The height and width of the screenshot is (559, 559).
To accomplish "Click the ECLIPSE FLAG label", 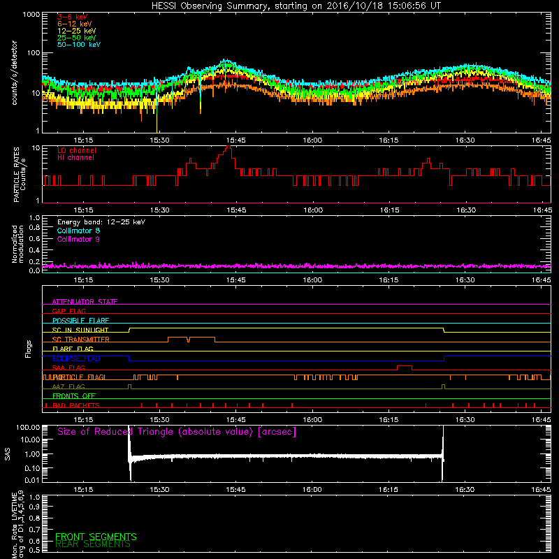I will 76,358.
